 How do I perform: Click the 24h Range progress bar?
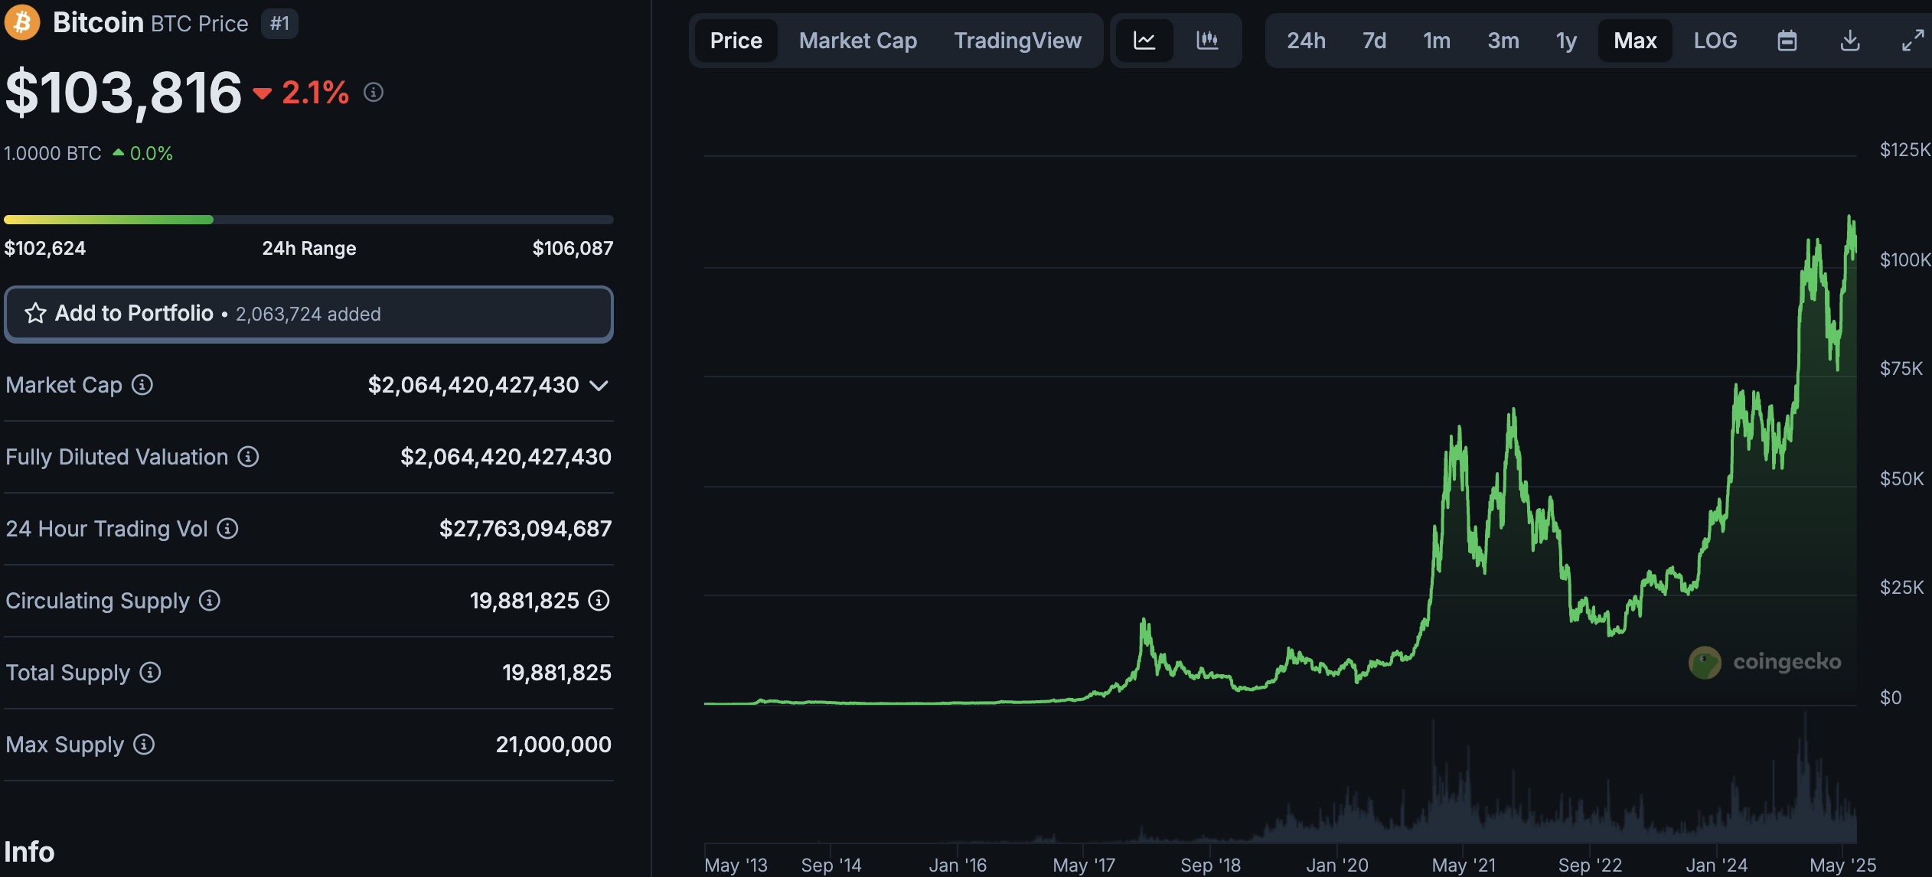click(308, 220)
